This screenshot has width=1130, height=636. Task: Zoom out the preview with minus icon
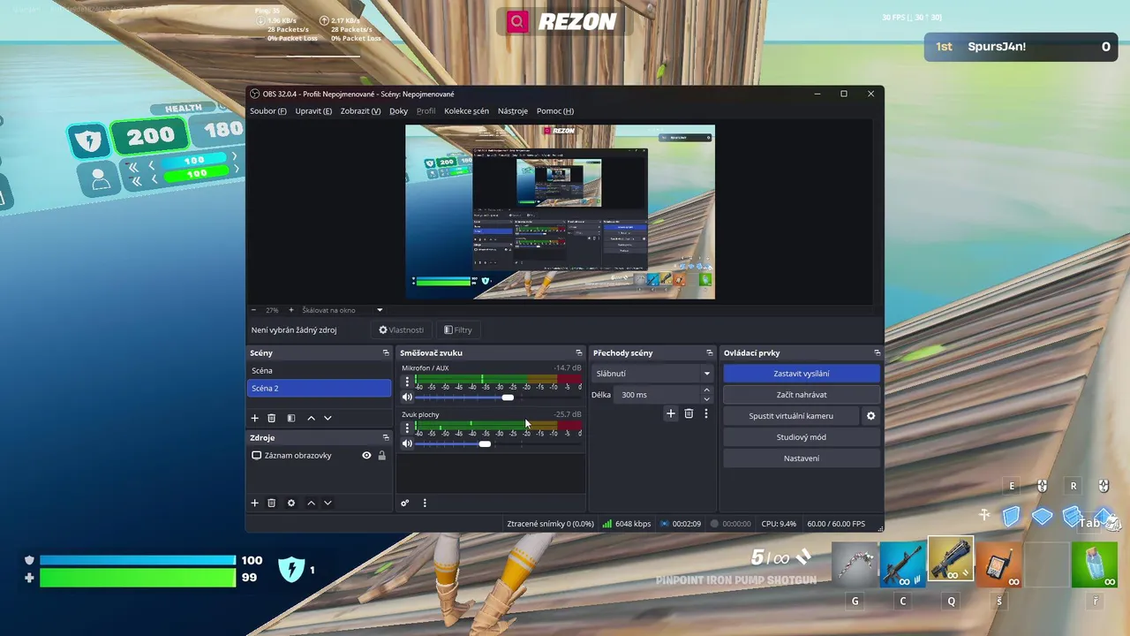tap(254, 310)
